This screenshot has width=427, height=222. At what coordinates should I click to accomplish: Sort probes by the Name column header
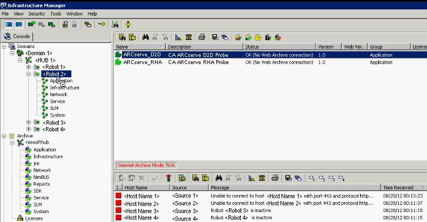tap(140, 46)
